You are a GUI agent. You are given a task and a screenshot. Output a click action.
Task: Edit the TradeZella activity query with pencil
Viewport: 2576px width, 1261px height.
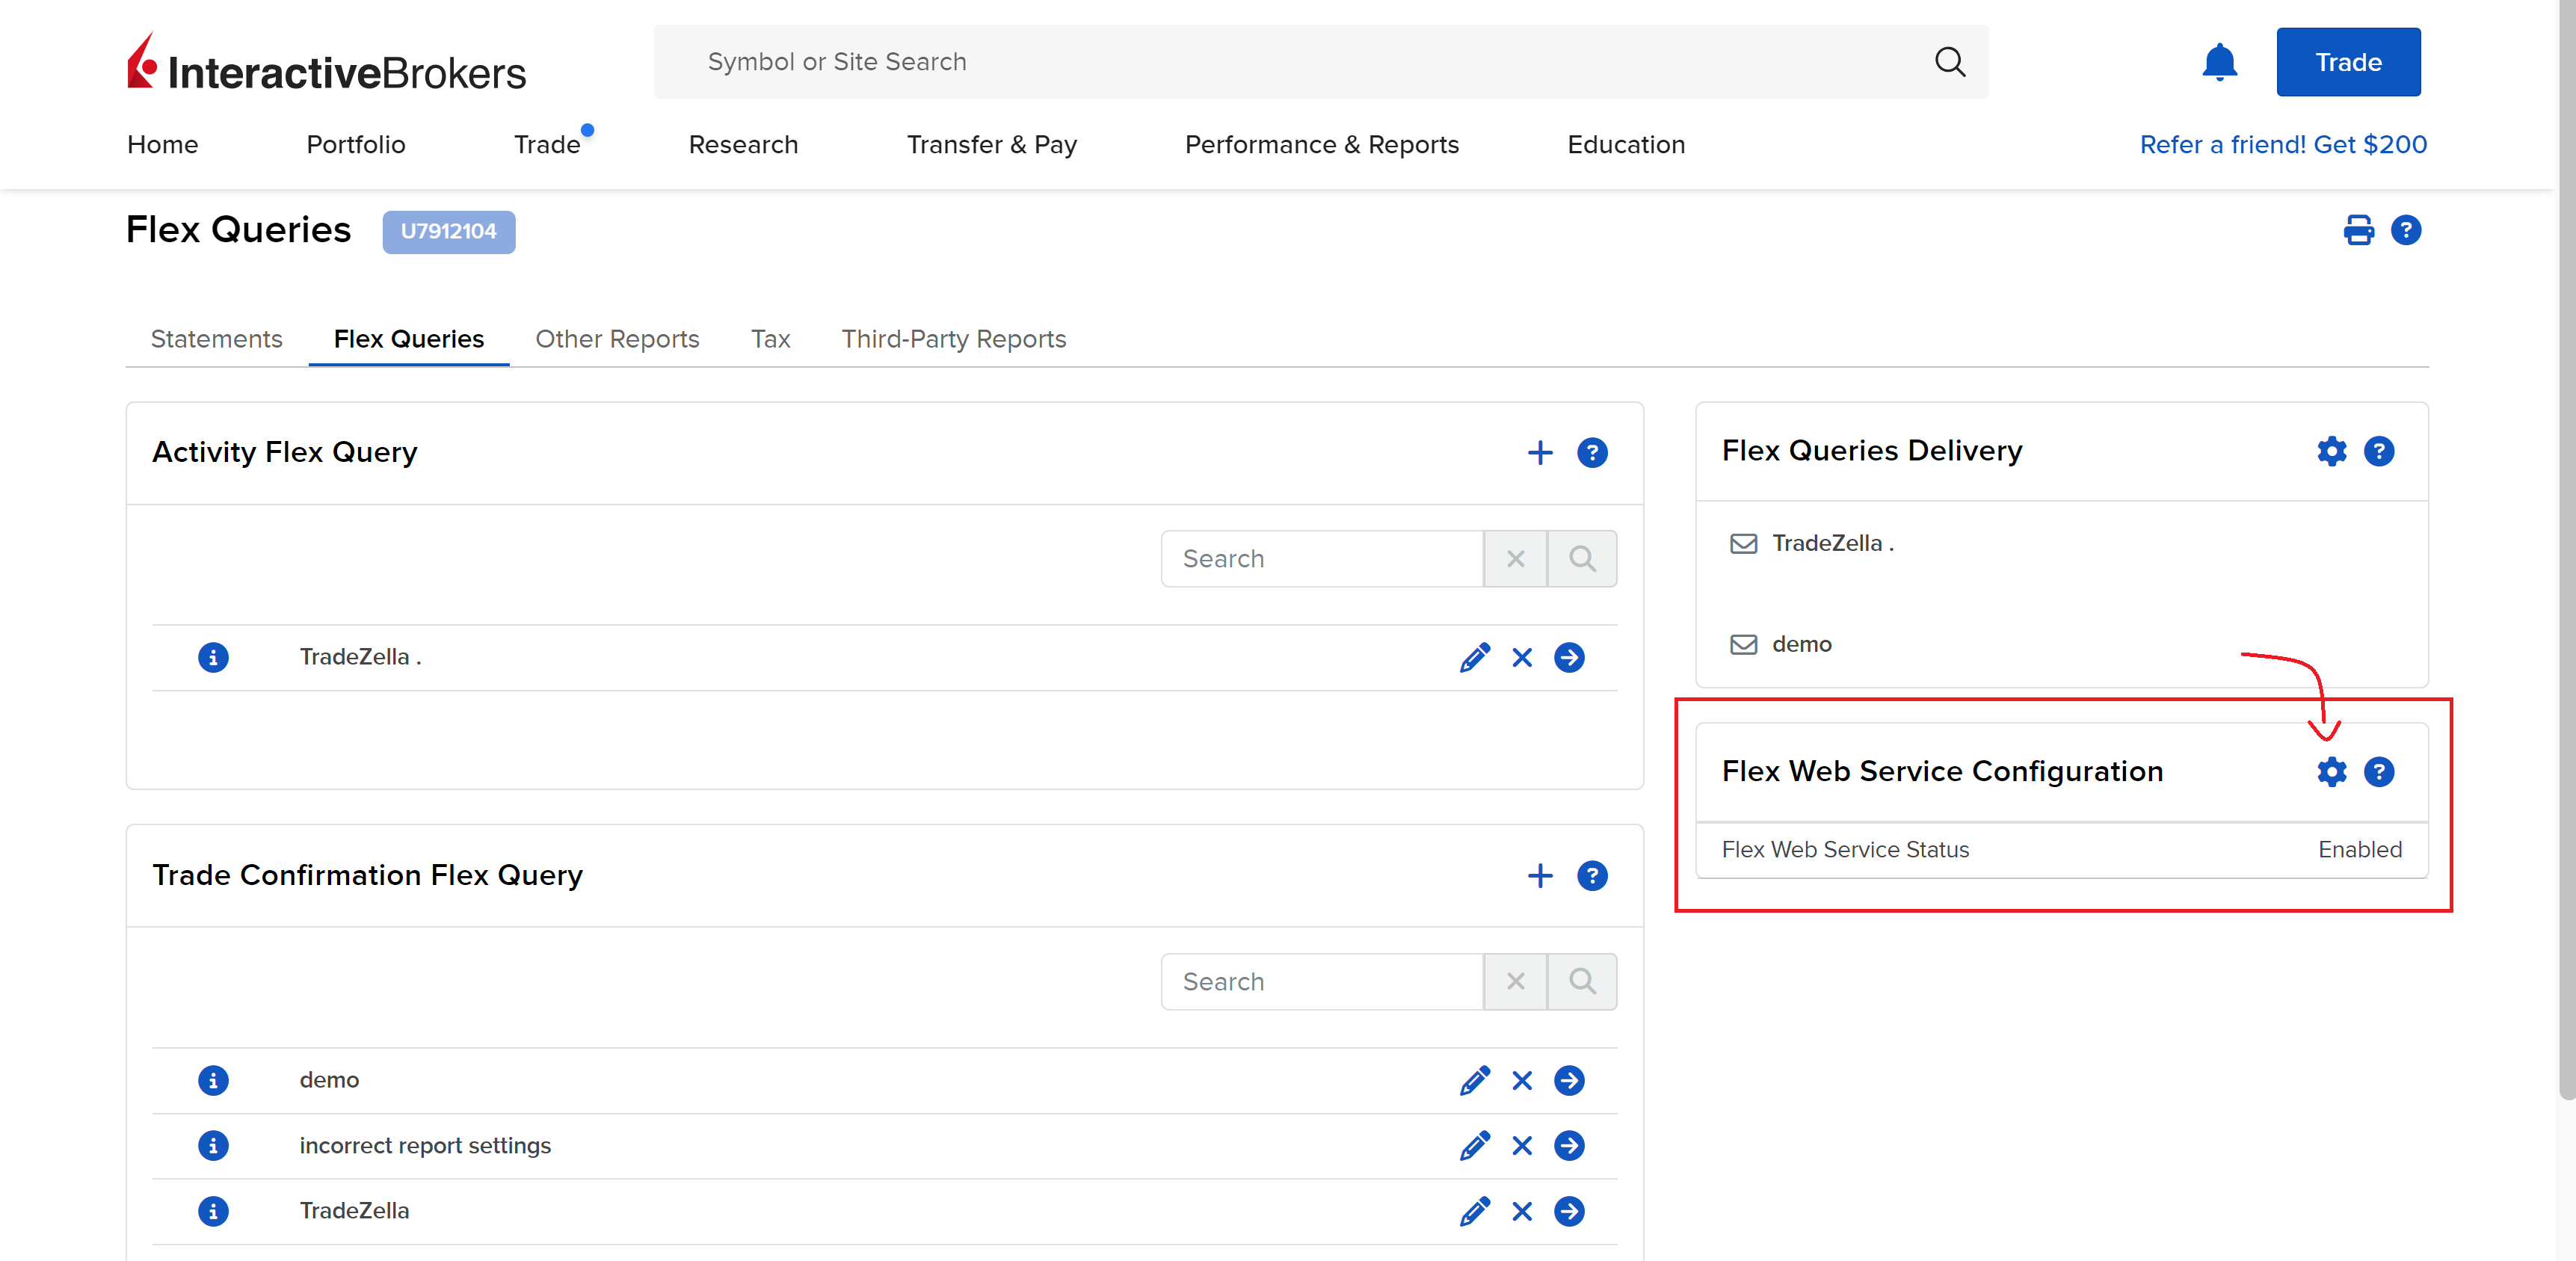(1474, 657)
